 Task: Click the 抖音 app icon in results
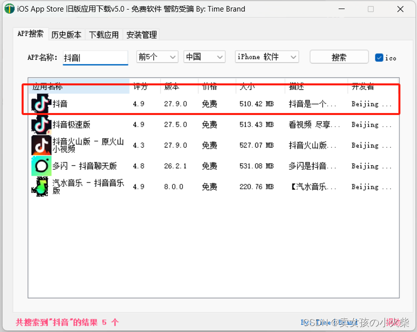[42, 103]
